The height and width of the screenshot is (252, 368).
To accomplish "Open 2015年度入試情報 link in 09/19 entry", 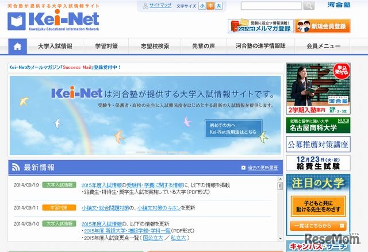I will click(x=102, y=185).
